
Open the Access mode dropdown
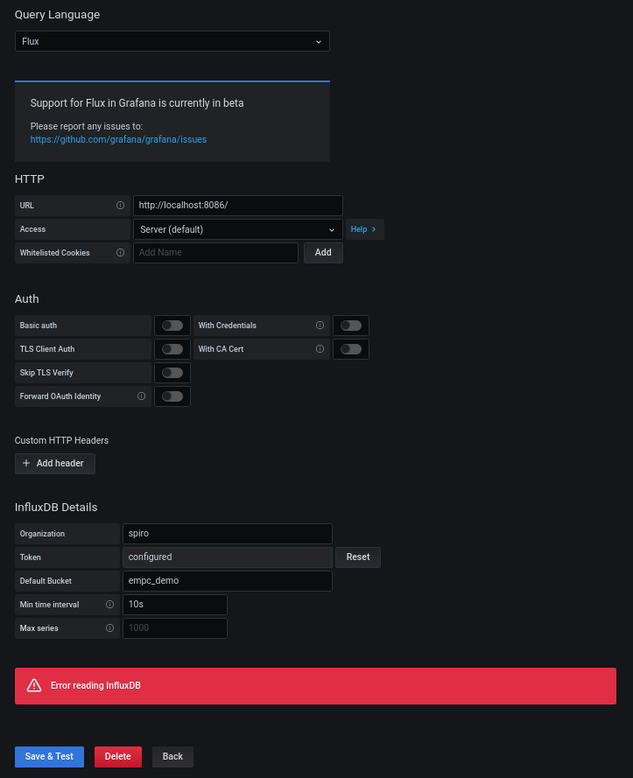237,229
